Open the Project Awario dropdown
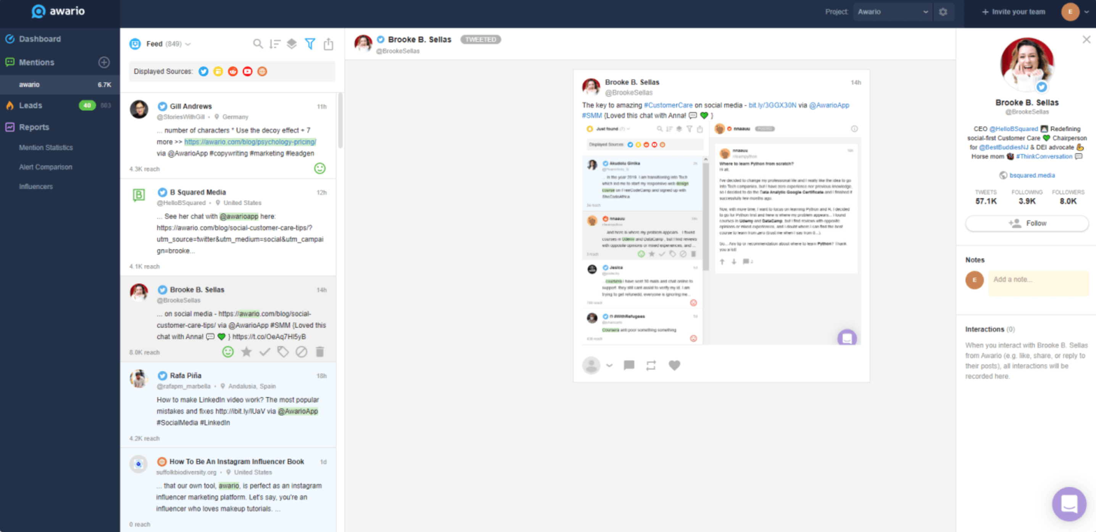Screen dimensions: 1096x532 point(893,12)
